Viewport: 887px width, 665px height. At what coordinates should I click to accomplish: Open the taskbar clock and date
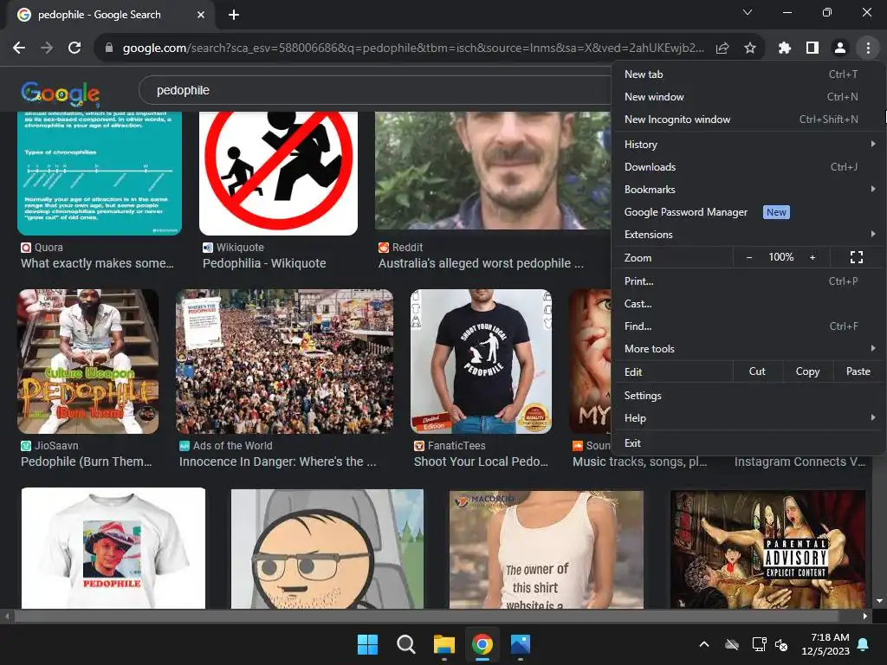tap(825, 644)
